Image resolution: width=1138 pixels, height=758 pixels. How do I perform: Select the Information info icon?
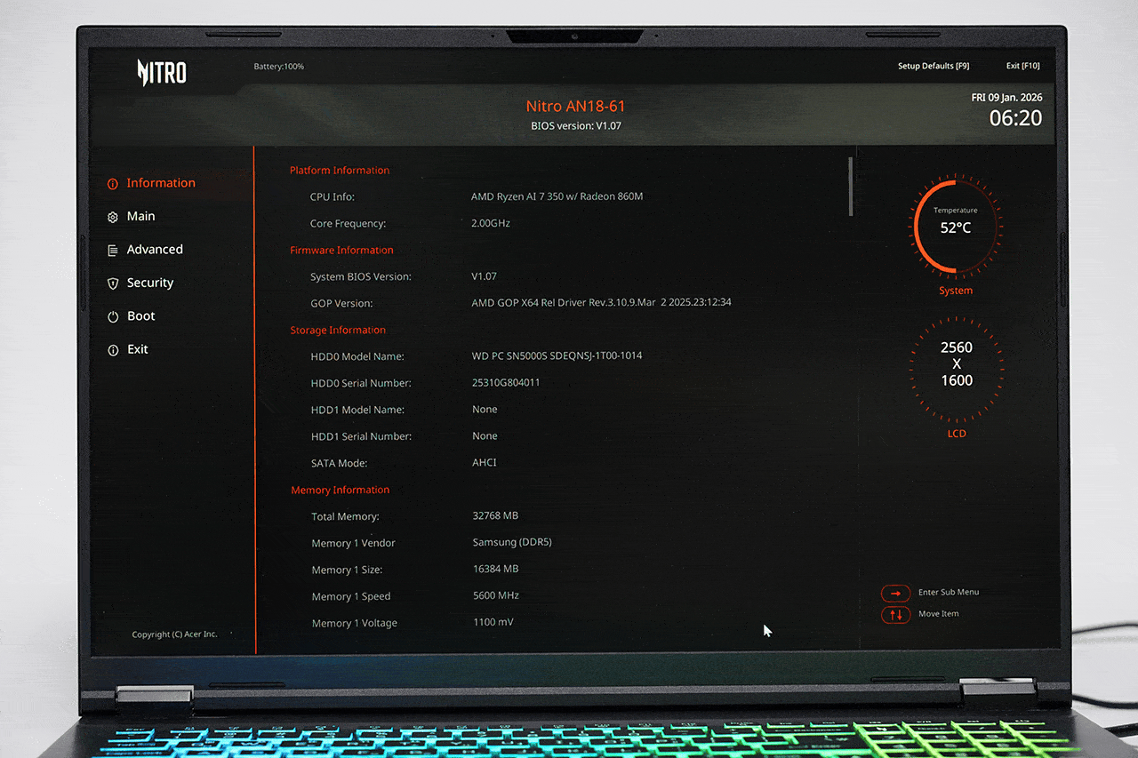click(112, 183)
